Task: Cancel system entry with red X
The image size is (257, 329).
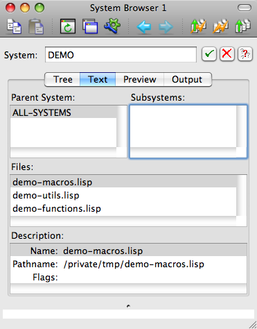Action: point(227,54)
